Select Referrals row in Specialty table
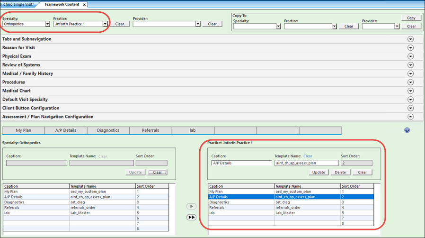 (x=86, y=208)
